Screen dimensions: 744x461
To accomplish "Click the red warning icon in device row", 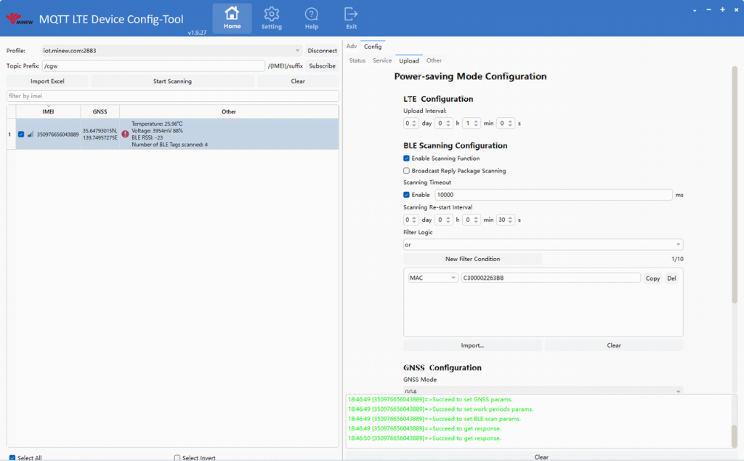I will point(125,135).
